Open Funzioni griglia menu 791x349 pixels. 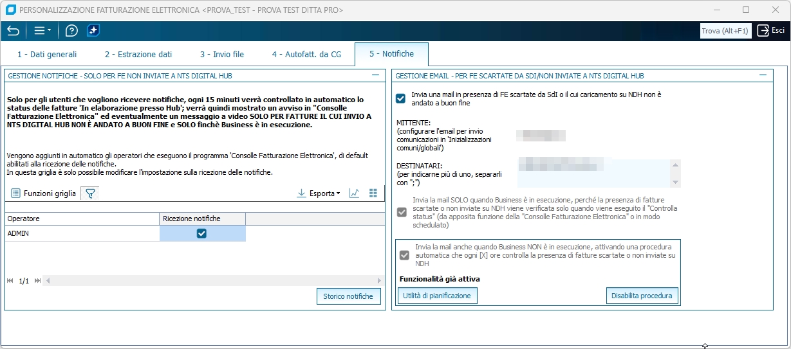point(43,193)
